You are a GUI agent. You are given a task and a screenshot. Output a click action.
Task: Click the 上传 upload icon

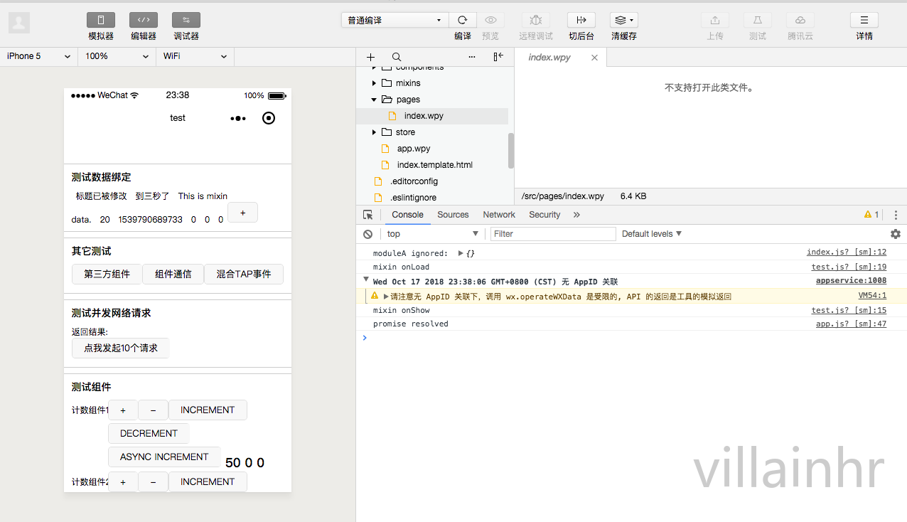click(x=715, y=19)
